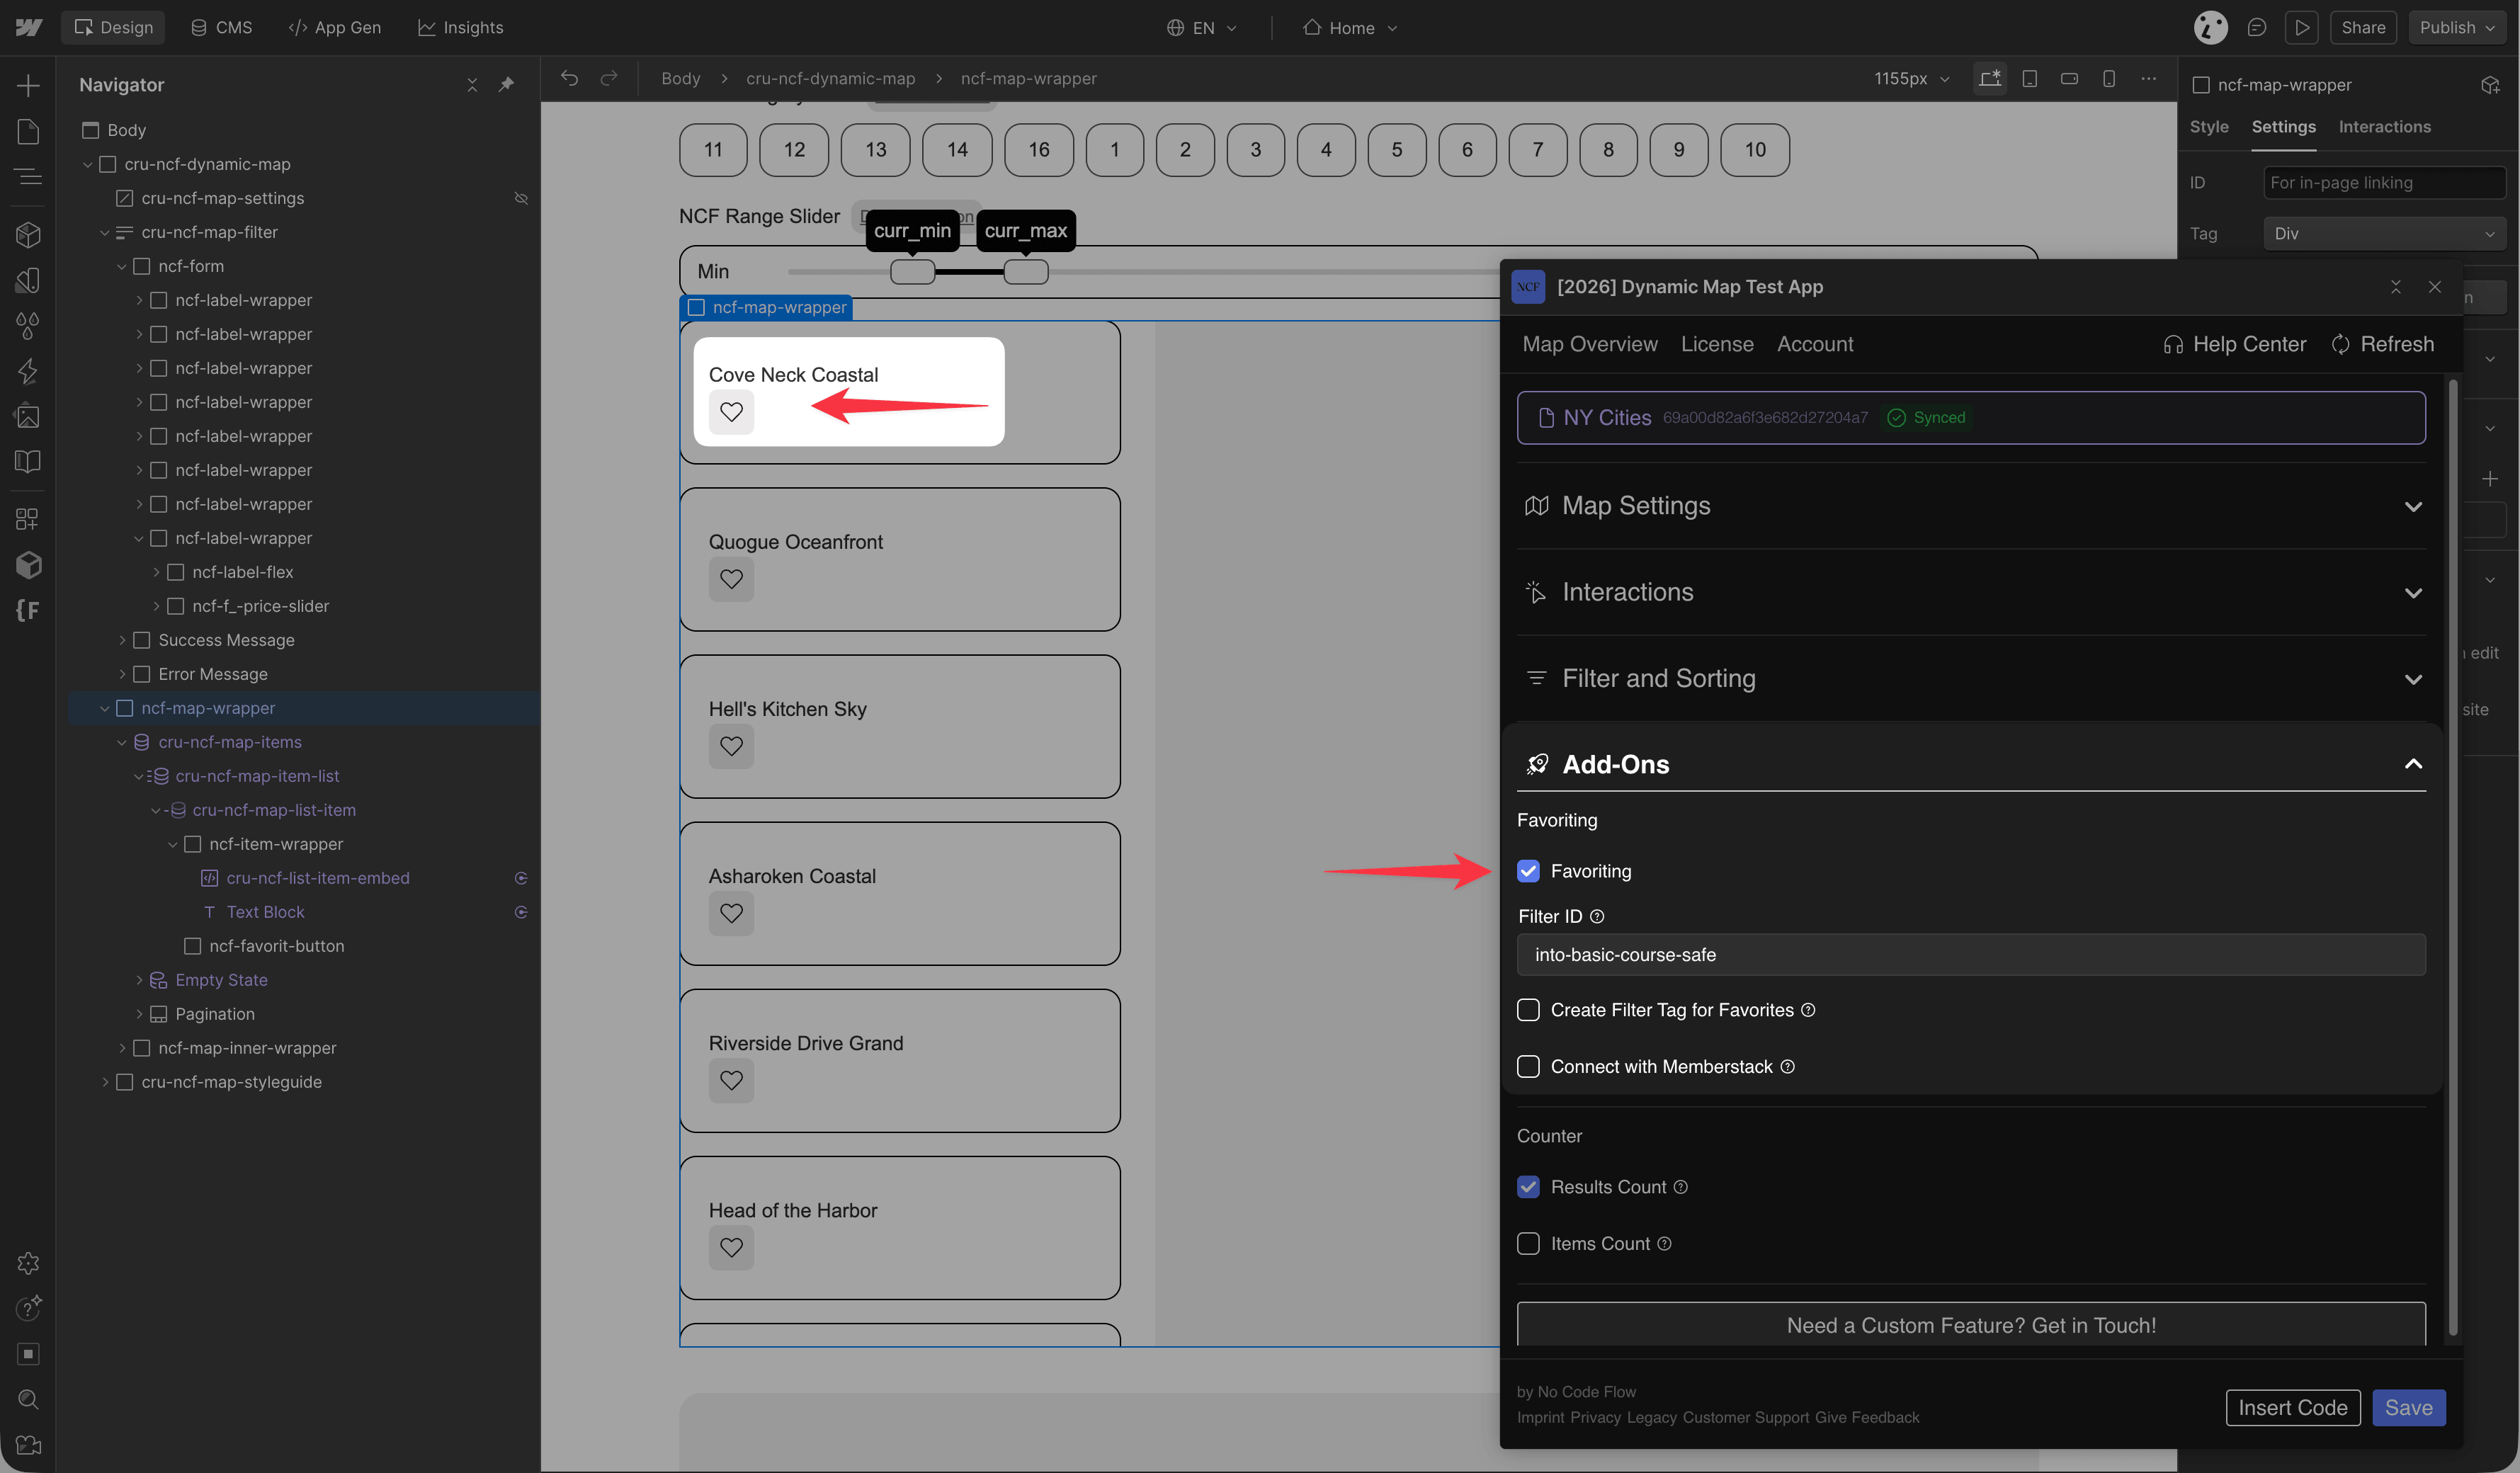
Task: Switch to the CMS tab
Action: pyautogui.click(x=221, y=27)
